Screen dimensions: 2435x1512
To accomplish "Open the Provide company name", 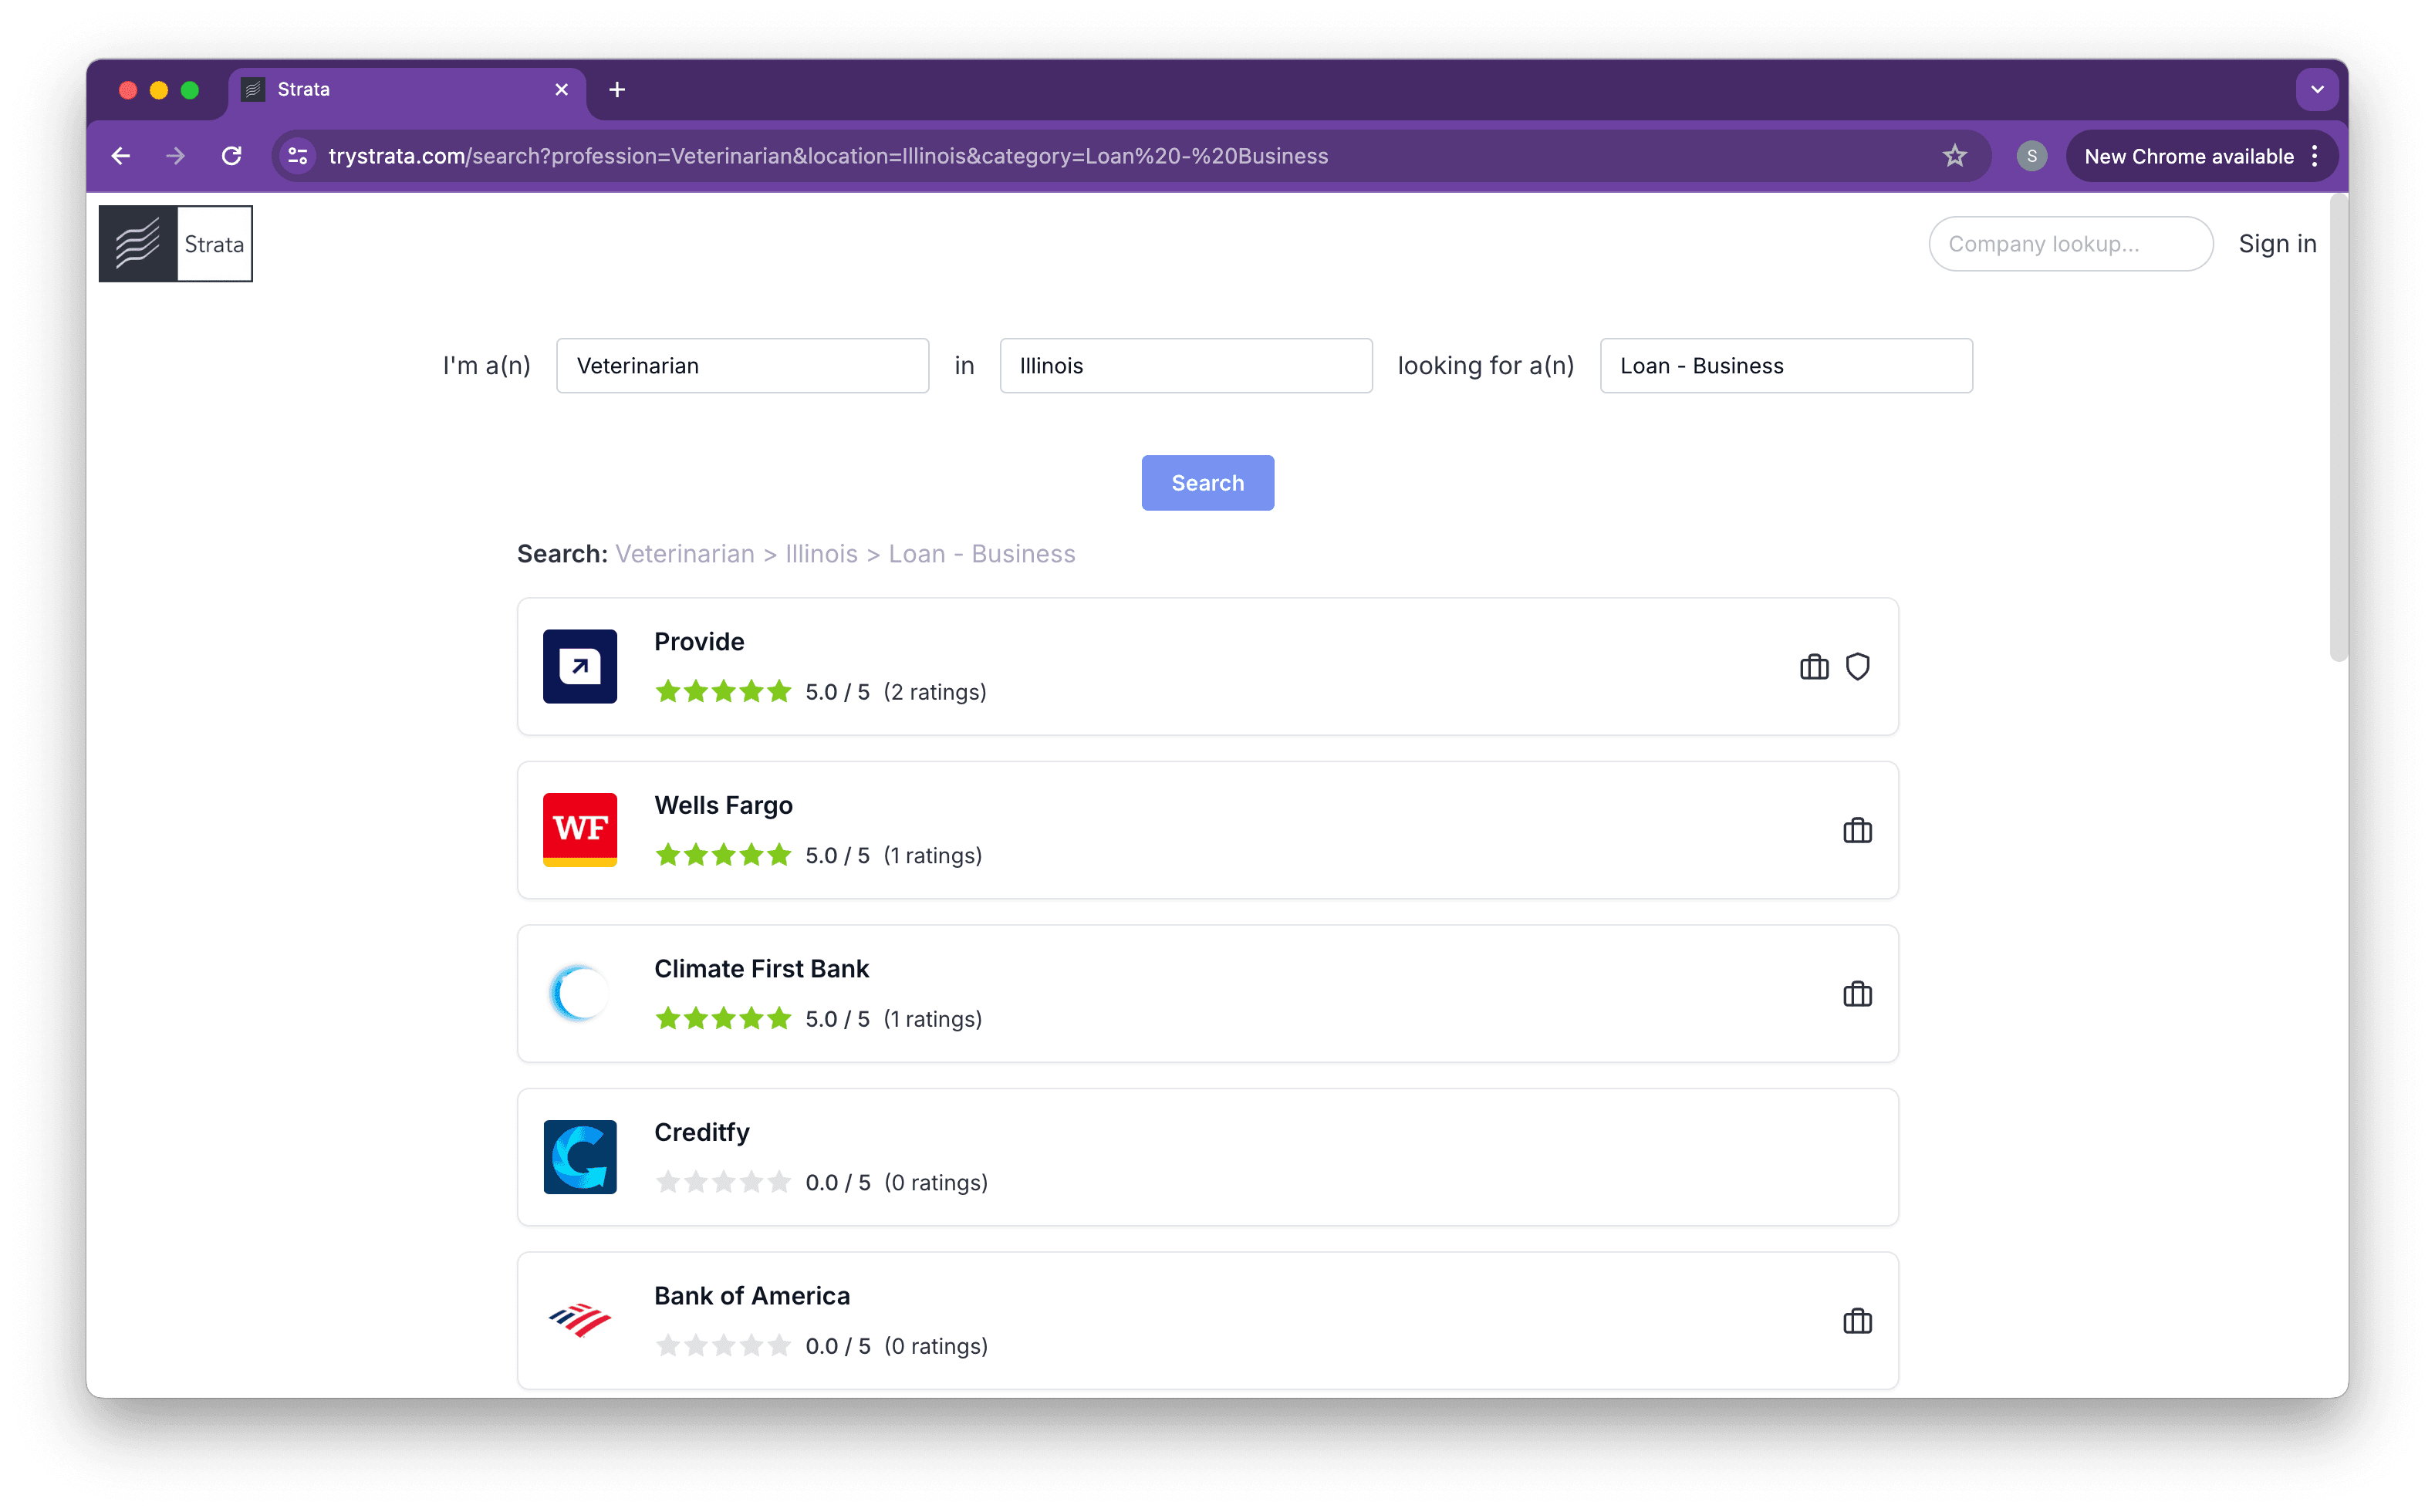I will (x=699, y=642).
